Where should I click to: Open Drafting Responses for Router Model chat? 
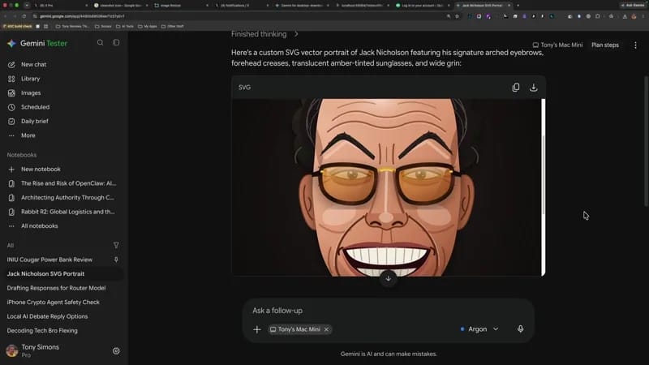56,288
